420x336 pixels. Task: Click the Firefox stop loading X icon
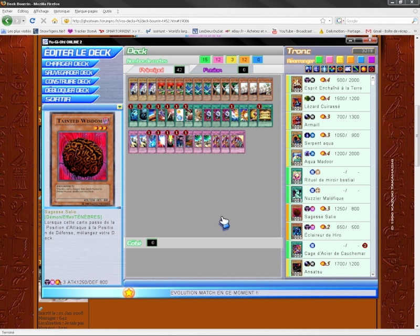44,20
